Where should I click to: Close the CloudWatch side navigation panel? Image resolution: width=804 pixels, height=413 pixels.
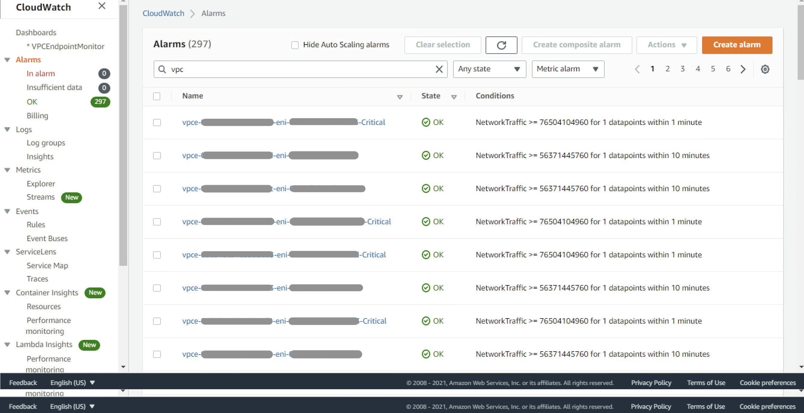(x=101, y=6)
